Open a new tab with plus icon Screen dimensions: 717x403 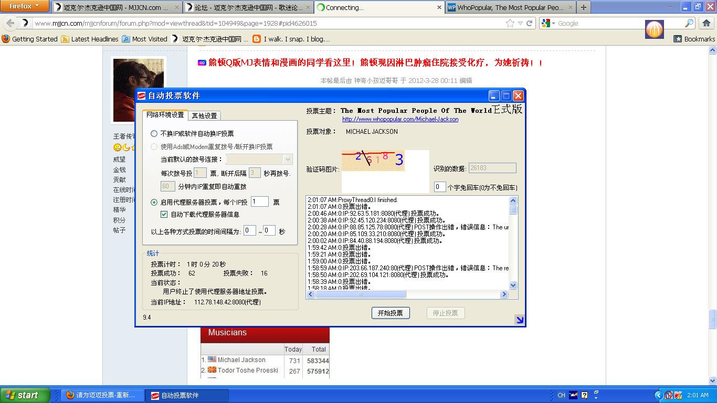tap(583, 7)
